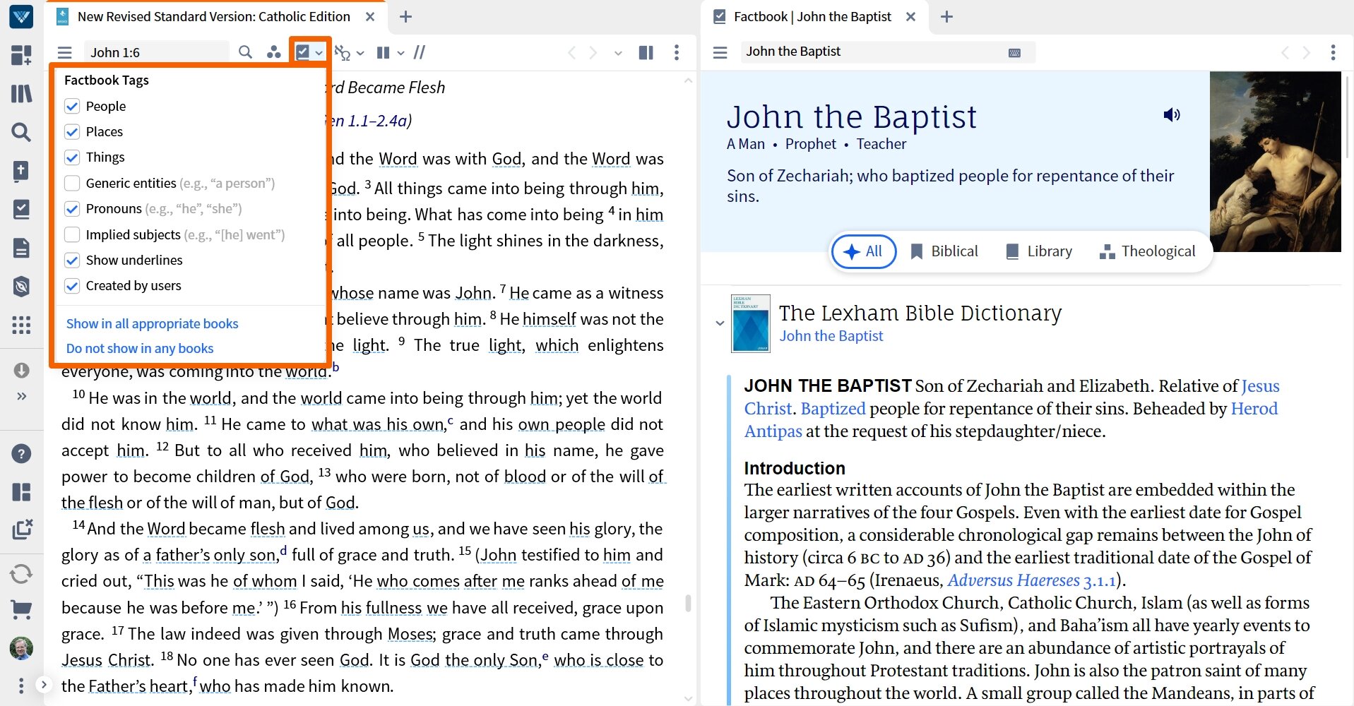Enable the Implied subjects checkbox

click(x=72, y=234)
